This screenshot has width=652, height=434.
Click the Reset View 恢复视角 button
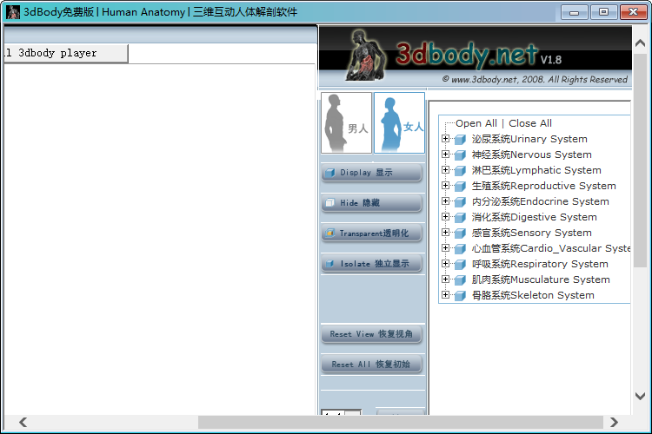[372, 334]
